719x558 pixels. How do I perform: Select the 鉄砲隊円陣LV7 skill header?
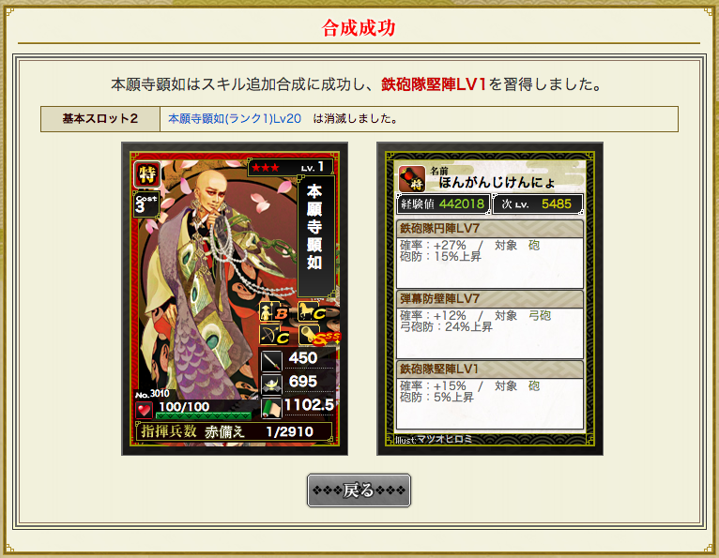(x=490, y=228)
